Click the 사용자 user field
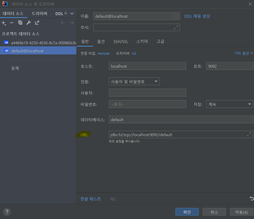The width and height of the screenshot is (254, 219). [147, 93]
